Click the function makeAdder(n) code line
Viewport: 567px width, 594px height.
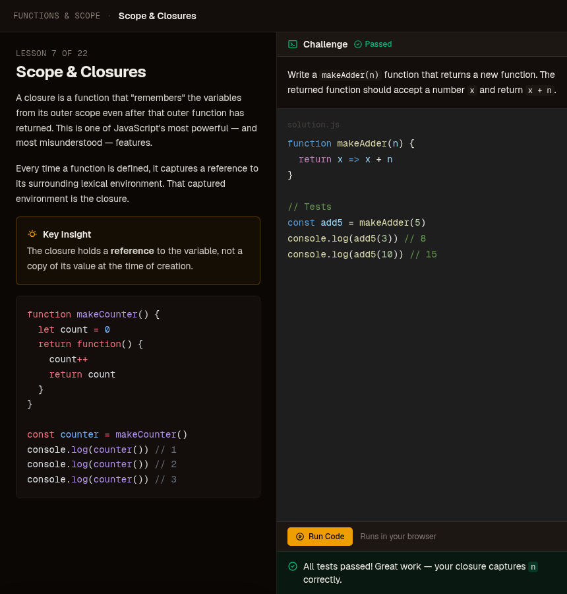pyautogui.click(x=351, y=144)
